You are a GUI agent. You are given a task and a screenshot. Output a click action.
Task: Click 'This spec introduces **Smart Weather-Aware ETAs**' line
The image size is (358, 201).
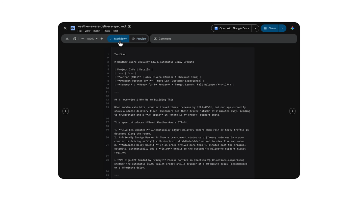tap(151, 122)
